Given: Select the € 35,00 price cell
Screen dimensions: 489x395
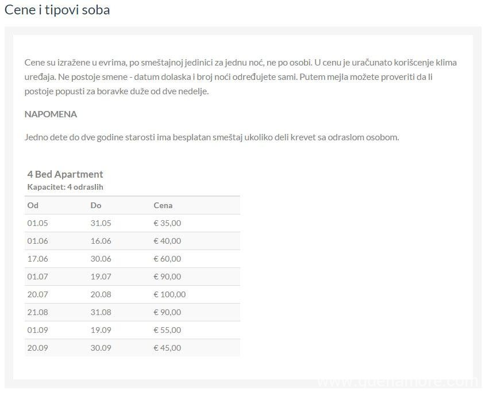Looking at the screenshot, I should coord(167,223).
